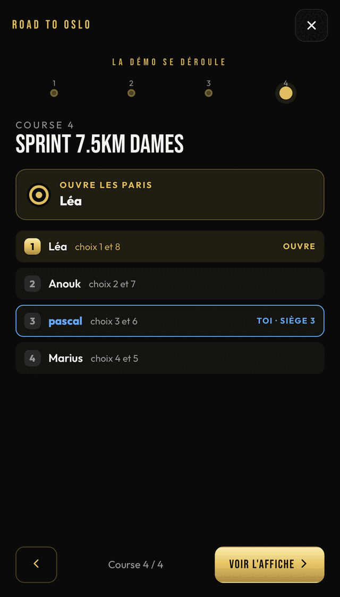Click the OUVRE label on Léa's row
Screen dimensions: 340x597
(299, 247)
